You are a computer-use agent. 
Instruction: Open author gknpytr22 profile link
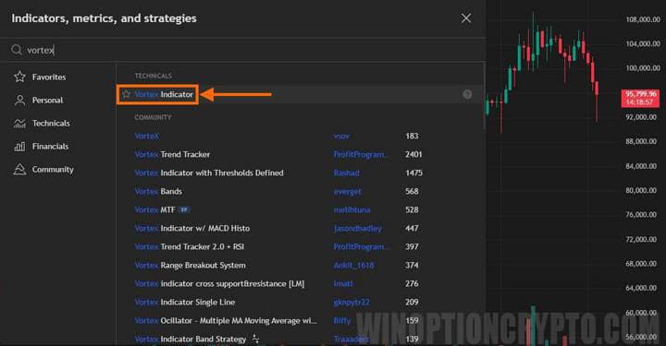point(351,302)
